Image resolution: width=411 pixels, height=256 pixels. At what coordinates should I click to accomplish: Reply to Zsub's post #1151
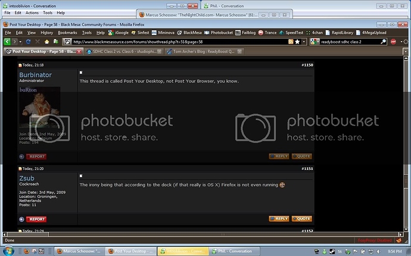[279, 219]
